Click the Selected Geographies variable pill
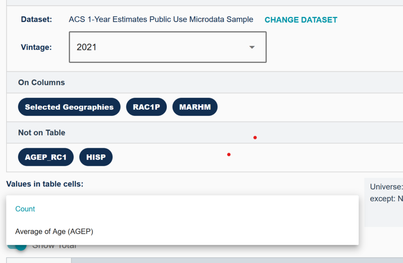 coord(69,107)
